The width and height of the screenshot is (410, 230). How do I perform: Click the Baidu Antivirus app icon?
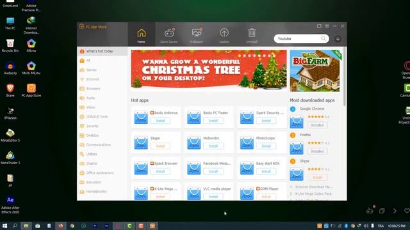[x=141, y=118]
